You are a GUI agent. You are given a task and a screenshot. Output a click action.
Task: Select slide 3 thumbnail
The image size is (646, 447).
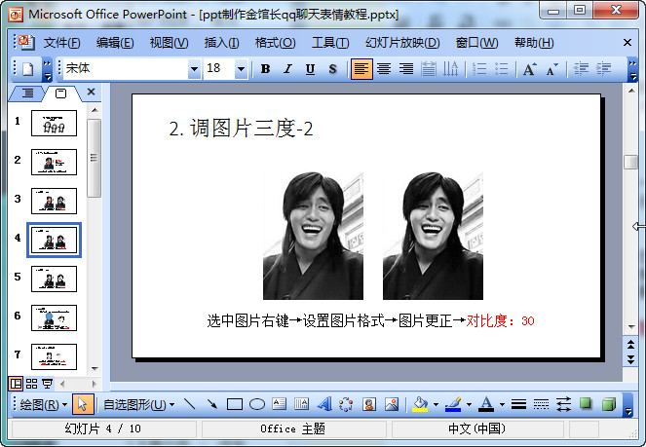coord(54,201)
